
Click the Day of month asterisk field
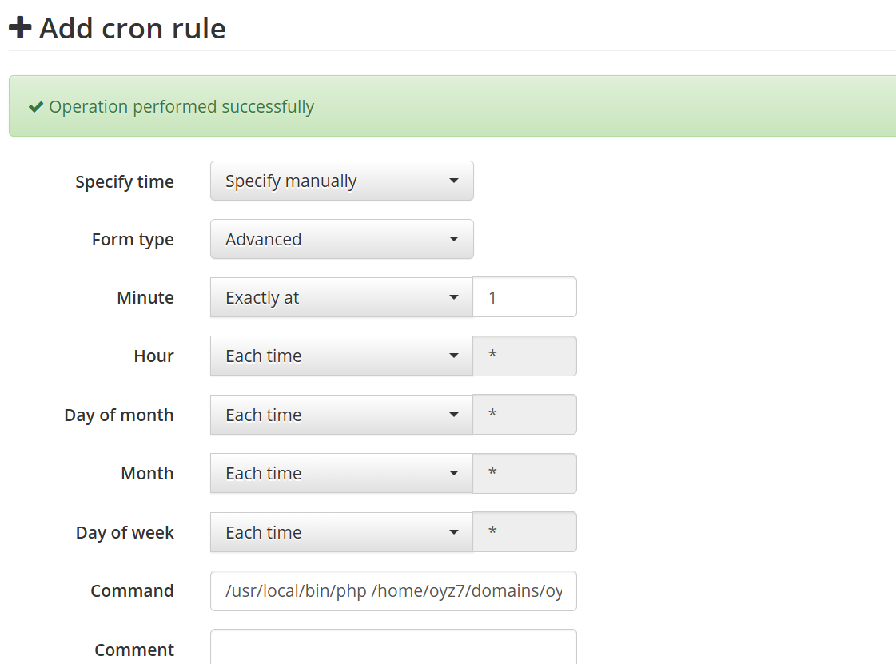click(524, 415)
